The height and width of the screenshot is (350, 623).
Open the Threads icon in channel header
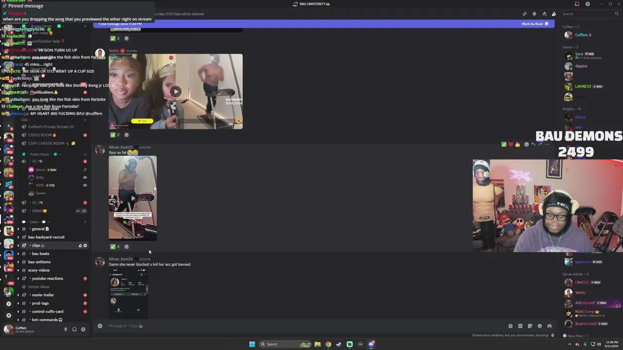pos(524,14)
